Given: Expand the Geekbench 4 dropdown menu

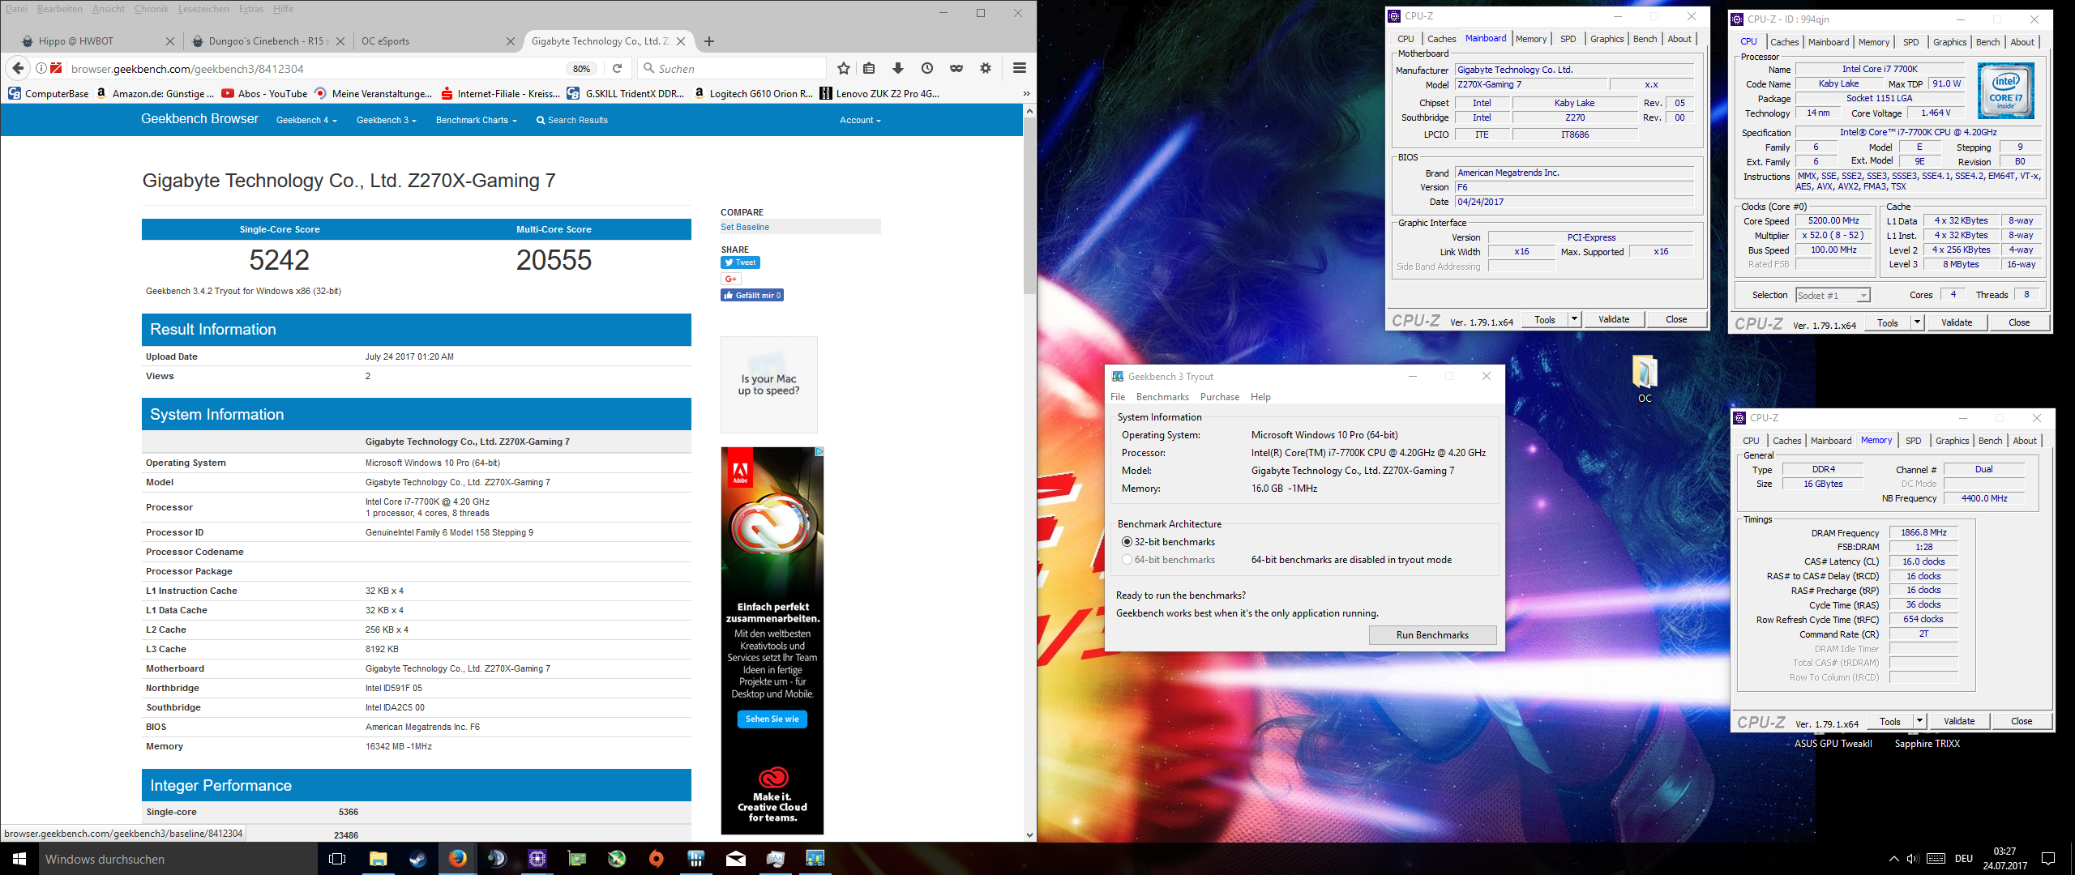Looking at the screenshot, I should click(306, 121).
